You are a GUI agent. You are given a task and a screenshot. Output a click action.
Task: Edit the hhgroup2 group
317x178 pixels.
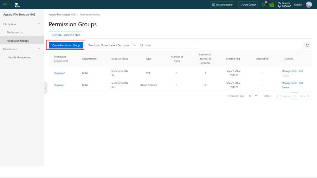coord(301,71)
